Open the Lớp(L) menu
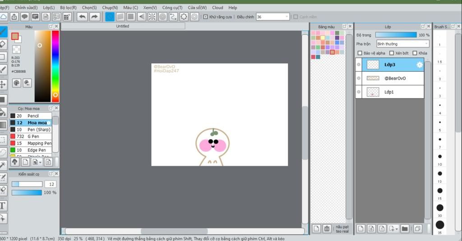The width and height of the screenshot is (462, 241). coord(49,8)
